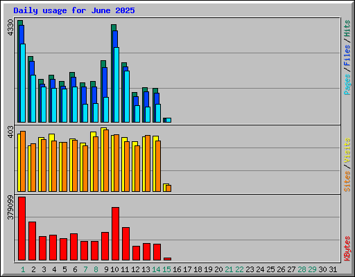
Task: Click the red KBytes bar for day 6
Action: pos(73,247)
